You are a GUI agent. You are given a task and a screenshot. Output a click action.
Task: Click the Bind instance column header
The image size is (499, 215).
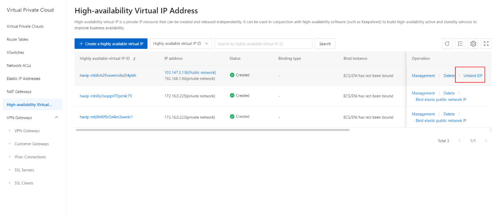coord(355,58)
